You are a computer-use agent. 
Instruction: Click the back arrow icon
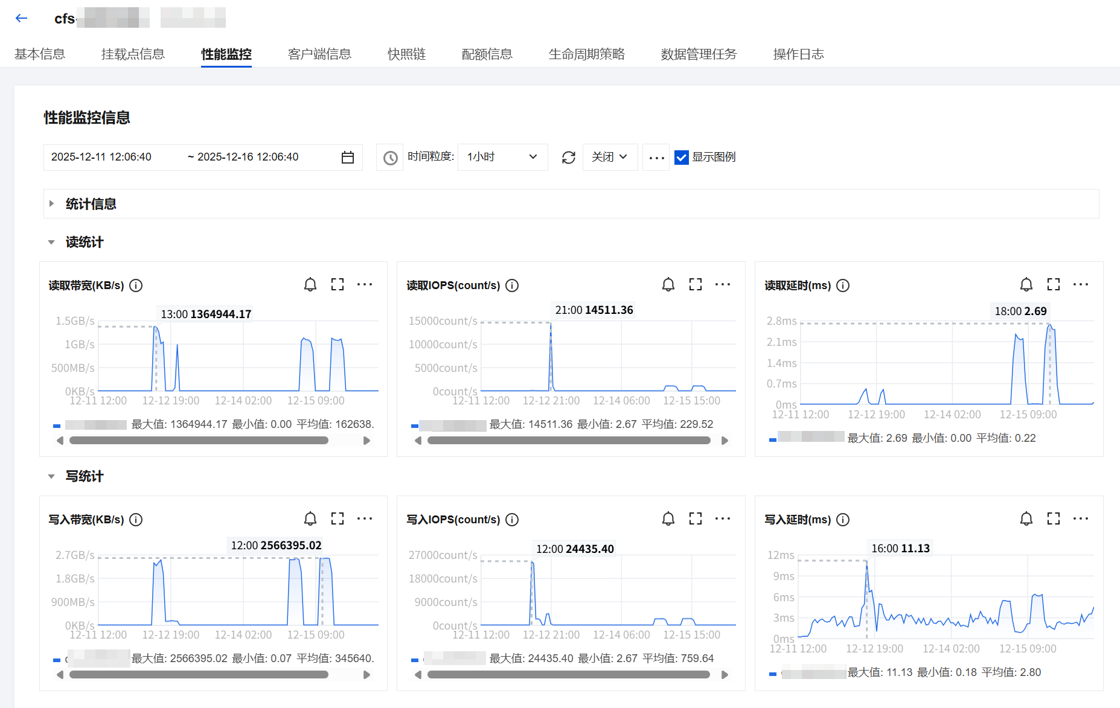click(22, 18)
